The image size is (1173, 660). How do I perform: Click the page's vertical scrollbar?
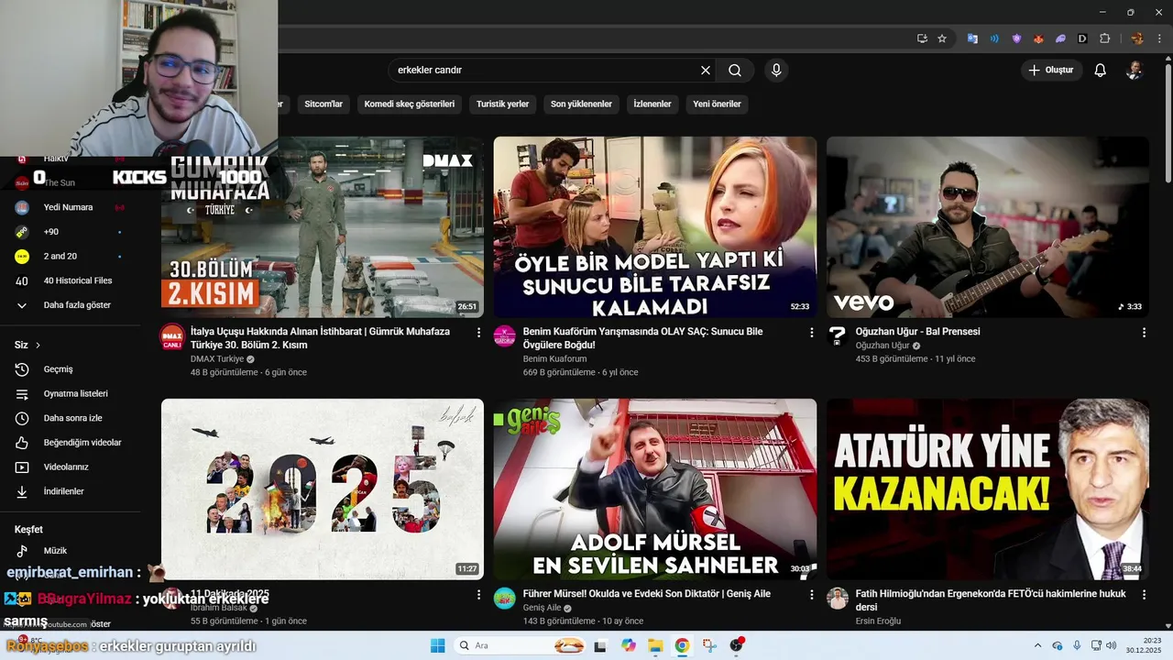pos(1168,124)
